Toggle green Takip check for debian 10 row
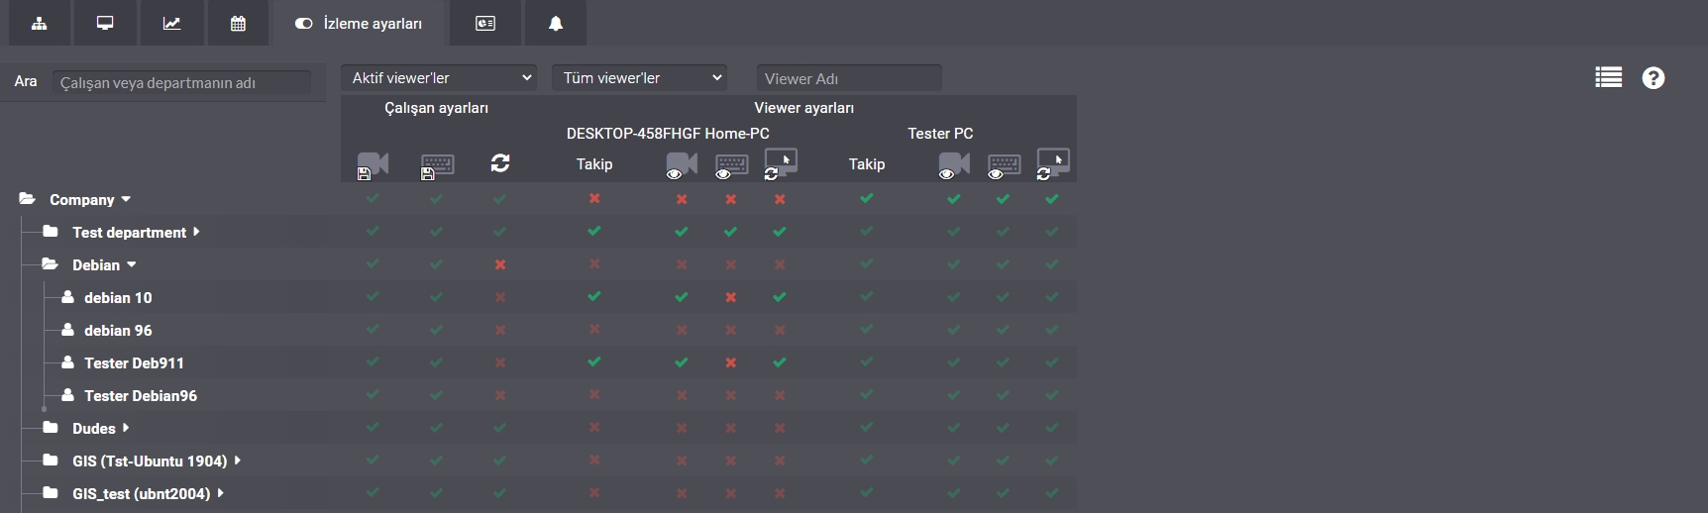1708x513 pixels. click(x=594, y=296)
